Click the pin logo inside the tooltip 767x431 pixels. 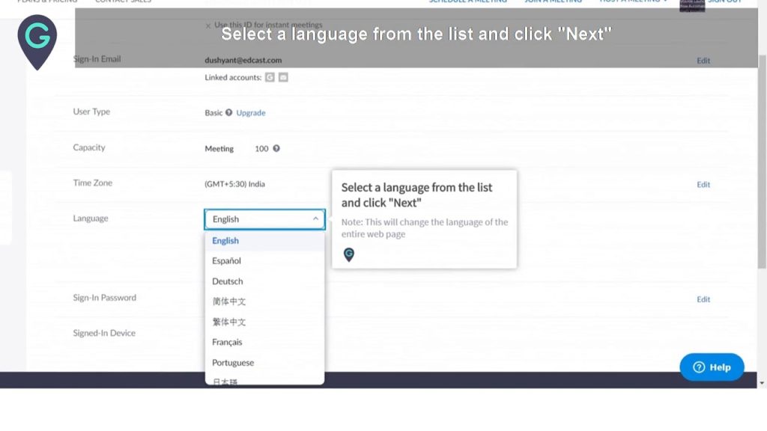pyautogui.click(x=348, y=254)
